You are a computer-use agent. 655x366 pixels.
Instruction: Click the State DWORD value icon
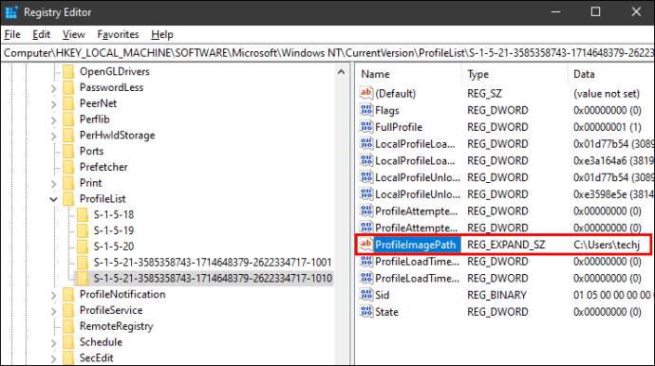pos(365,311)
